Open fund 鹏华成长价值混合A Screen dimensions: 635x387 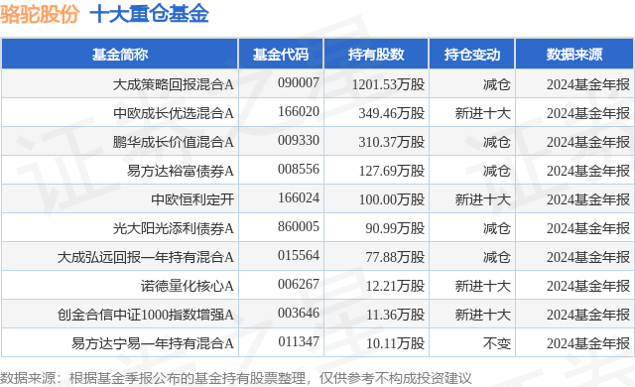click(174, 142)
